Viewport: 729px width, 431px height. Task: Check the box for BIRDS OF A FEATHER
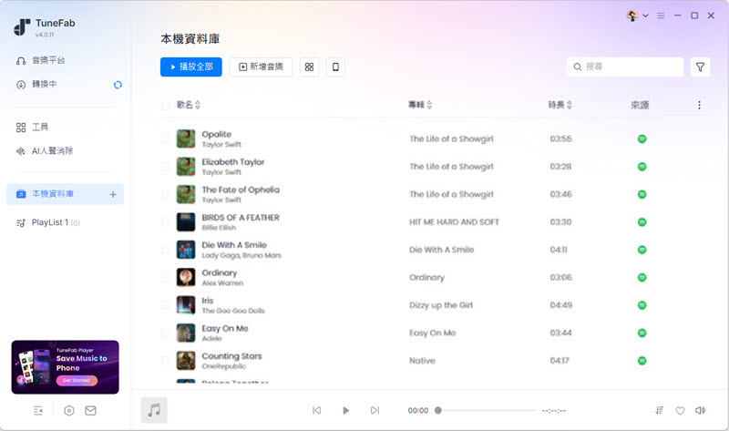pos(165,221)
